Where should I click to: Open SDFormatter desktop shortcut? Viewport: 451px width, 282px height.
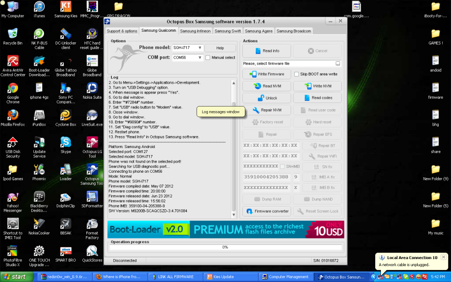(x=92, y=200)
